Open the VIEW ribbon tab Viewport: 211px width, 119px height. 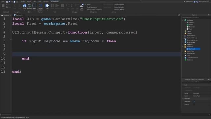point(40,2)
